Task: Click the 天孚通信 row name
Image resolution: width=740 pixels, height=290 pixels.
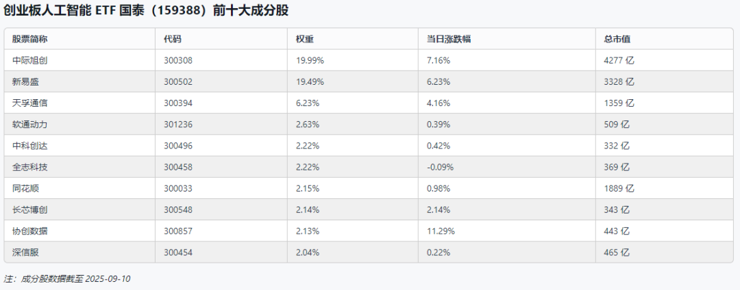Action: click(30, 103)
